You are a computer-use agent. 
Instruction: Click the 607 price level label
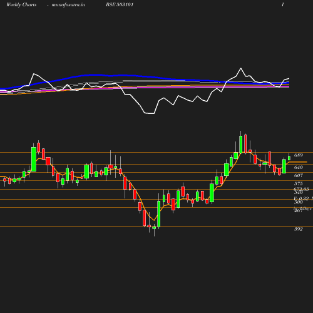(298, 175)
